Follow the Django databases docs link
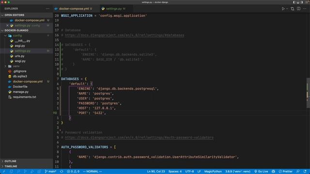310x174 pixels. click(x=124, y=35)
